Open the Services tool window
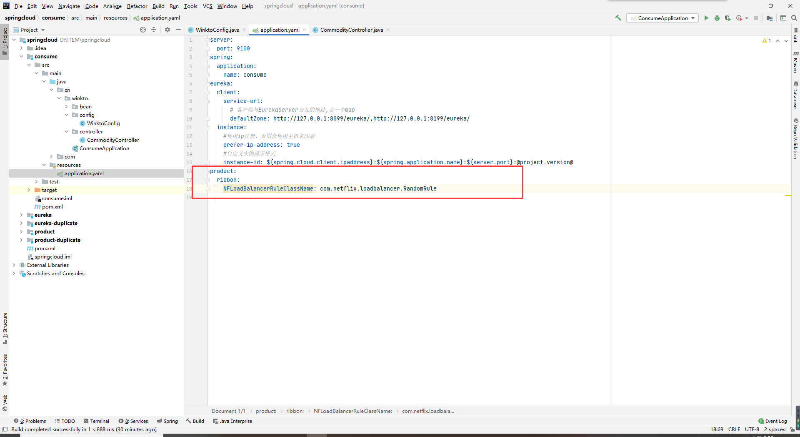Image resolution: width=800 pixels, height=437 pixels. (x=133, y=421)
